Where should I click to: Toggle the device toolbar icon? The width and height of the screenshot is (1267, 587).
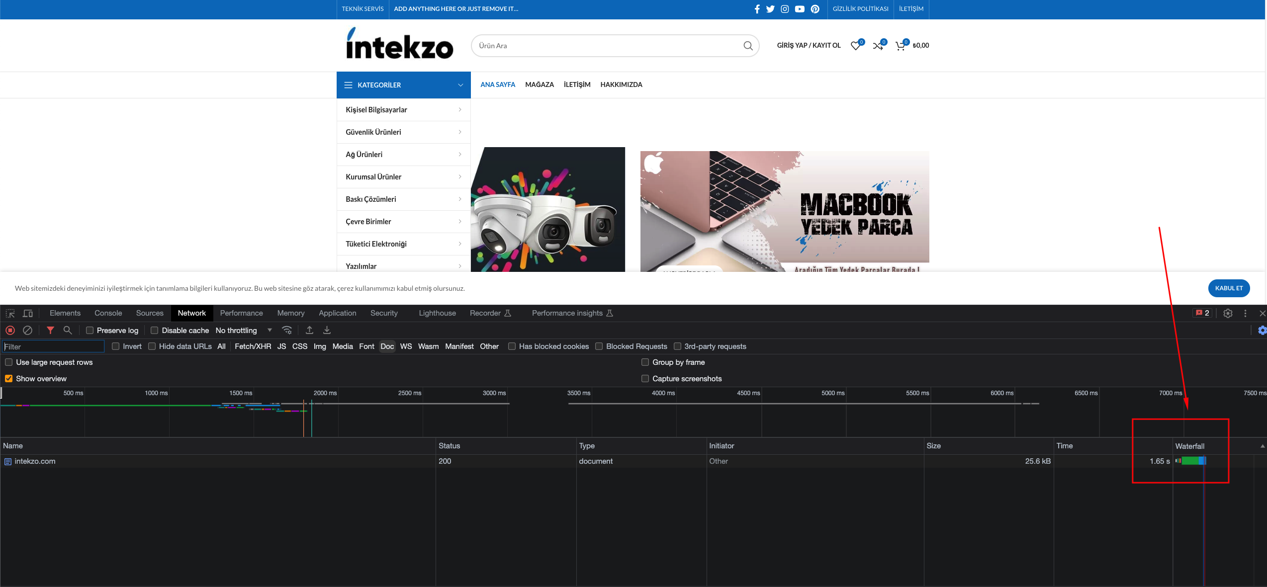(x=28, y=313)
